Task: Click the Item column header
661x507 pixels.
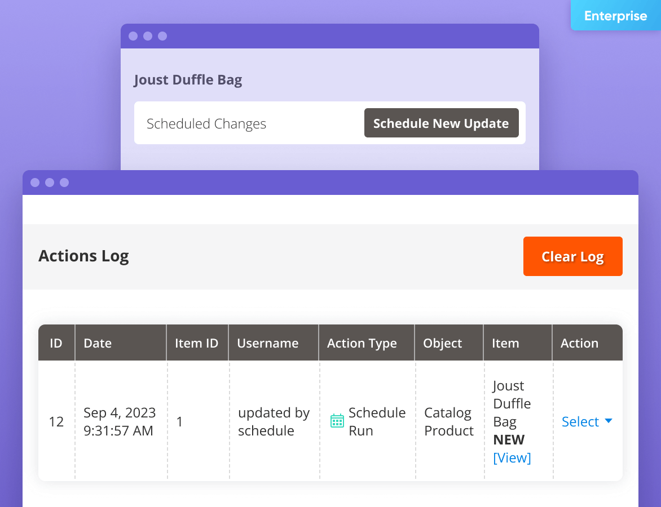Action: click(x=505, y=343)
